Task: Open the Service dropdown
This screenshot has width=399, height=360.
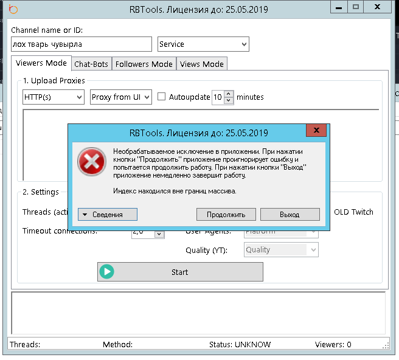Action: point(203,44)
